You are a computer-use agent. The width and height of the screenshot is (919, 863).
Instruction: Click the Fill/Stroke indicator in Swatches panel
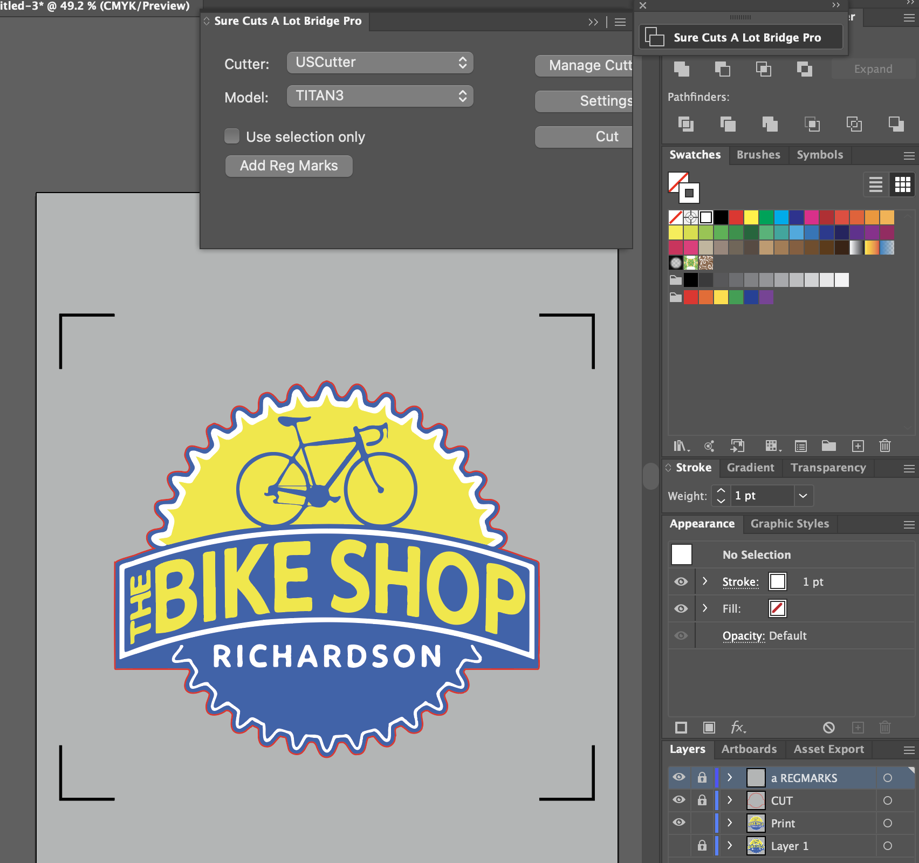click(x=684, y=187)
